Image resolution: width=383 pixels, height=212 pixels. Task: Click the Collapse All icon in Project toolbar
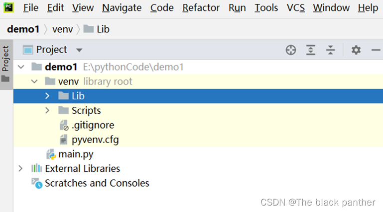pyautogui.click(x=331, y=50)
